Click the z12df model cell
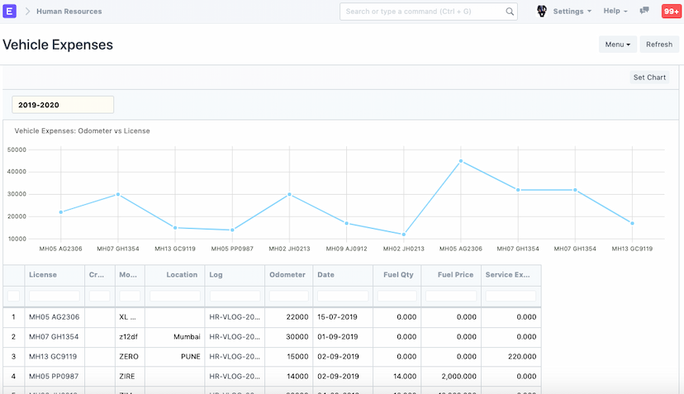The width and height of the screenshot is (684, 394). (130, 337)
